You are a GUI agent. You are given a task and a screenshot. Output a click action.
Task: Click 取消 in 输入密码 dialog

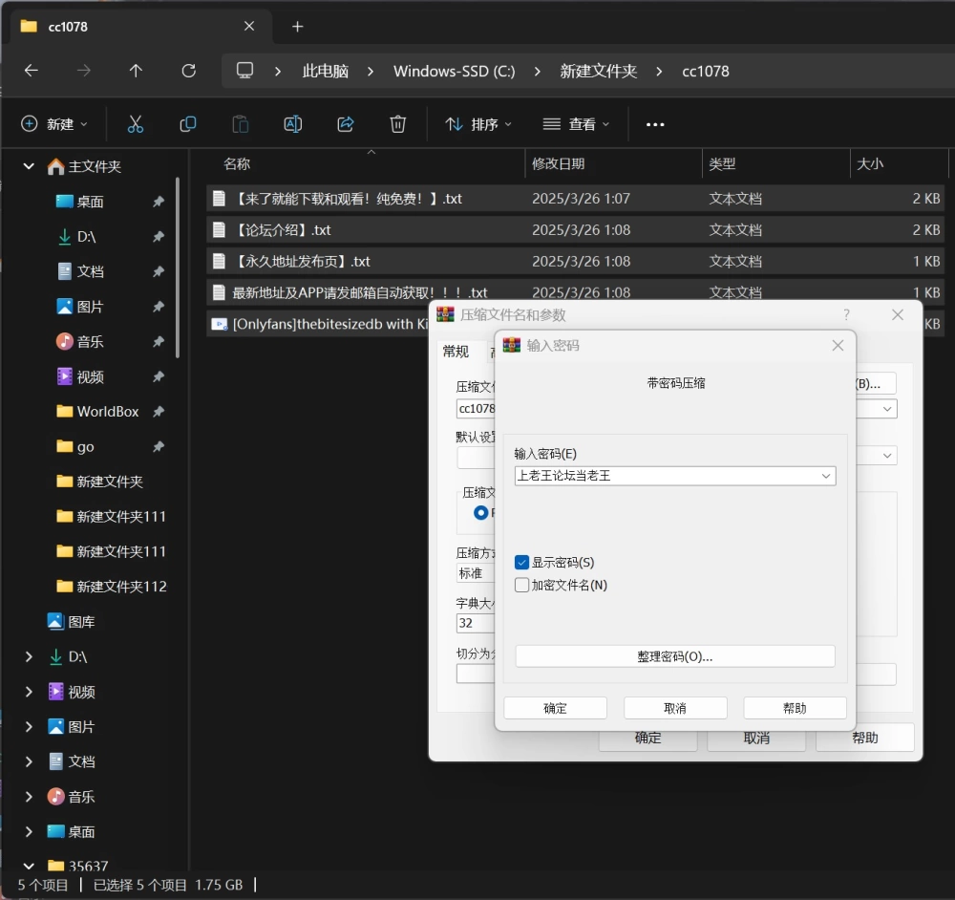pos(675,708)
